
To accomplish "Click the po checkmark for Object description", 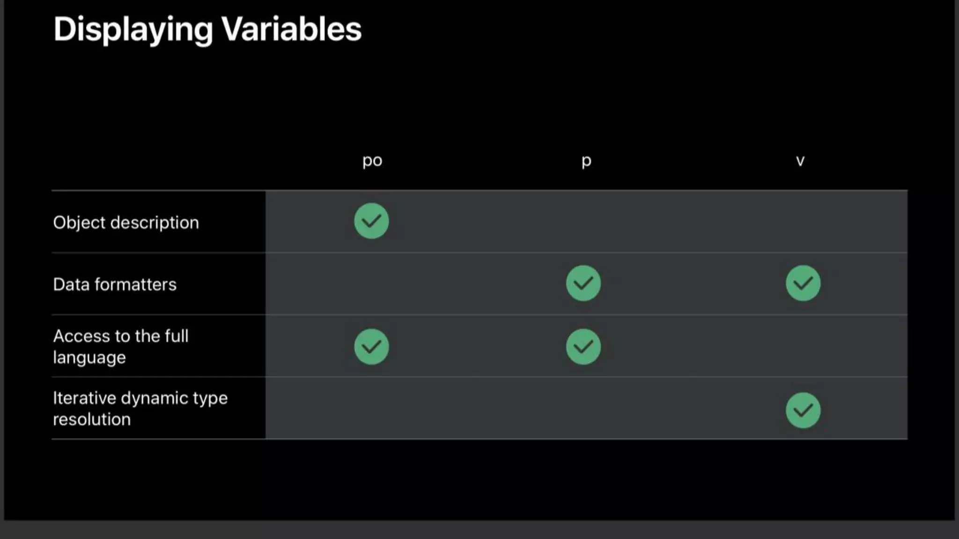I will [371, 221].
